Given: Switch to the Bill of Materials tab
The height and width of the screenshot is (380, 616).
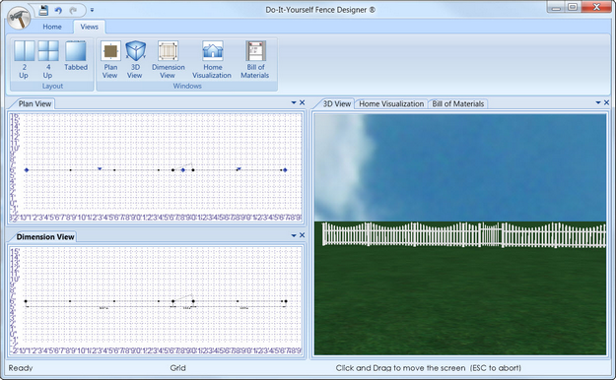Looking at the screenshot, I should [458, 104].
